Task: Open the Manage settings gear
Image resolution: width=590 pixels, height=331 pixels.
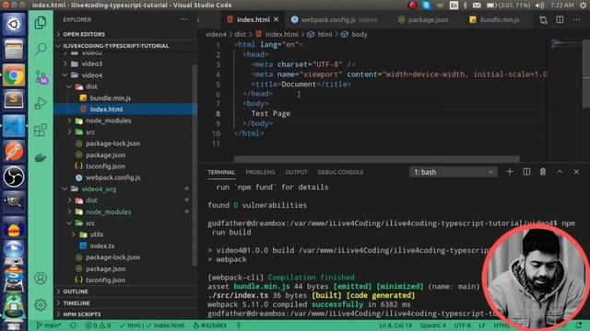Action: point(41,304)
